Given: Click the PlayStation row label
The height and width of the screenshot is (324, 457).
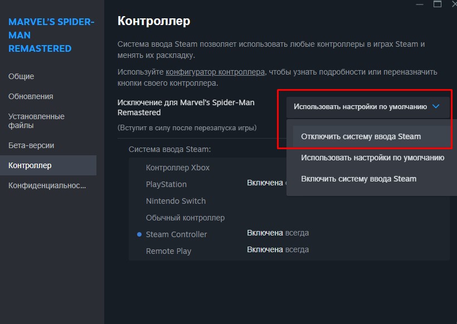Looking at the screenshot, I should [166, 184].
